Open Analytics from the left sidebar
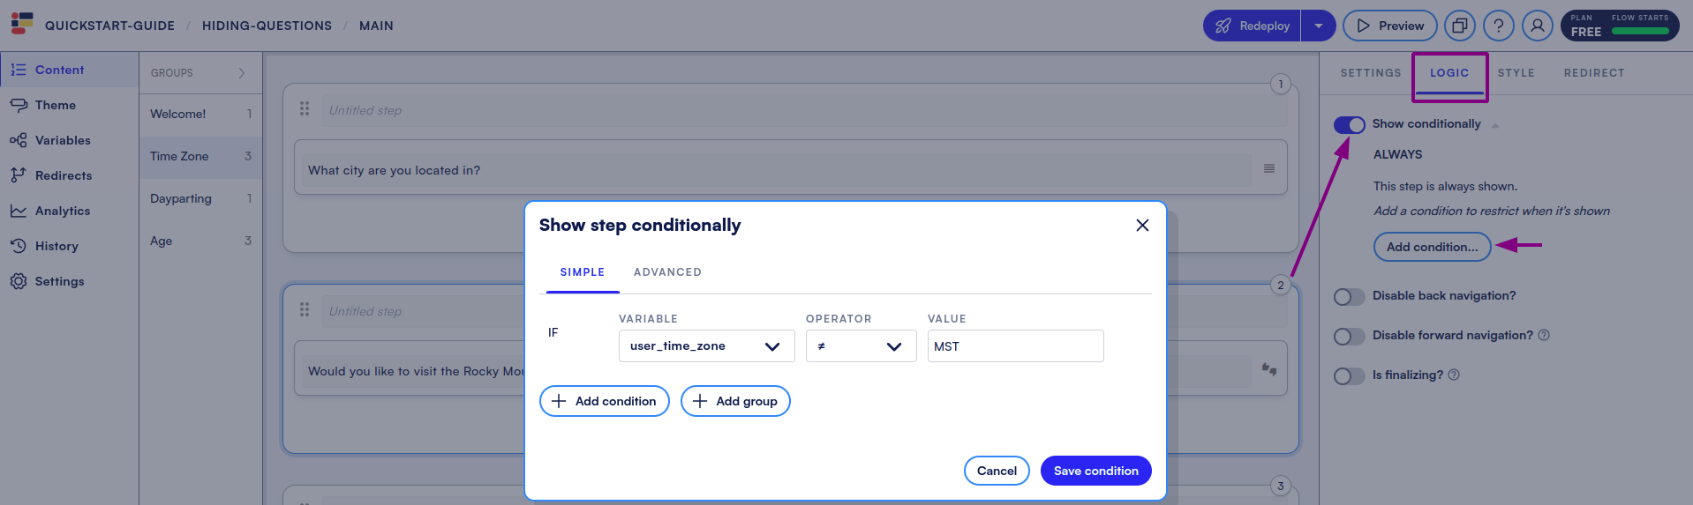This screenshot has width=1693, height=505. (x=62, y=211)
